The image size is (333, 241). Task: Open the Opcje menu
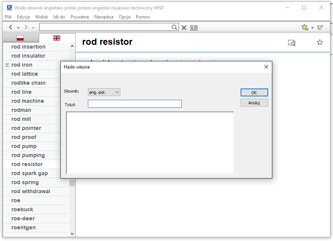[125, 17]
